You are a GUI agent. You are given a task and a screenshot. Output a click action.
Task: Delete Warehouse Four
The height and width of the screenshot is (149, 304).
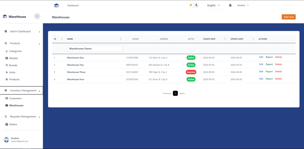(x=278, y=79)
